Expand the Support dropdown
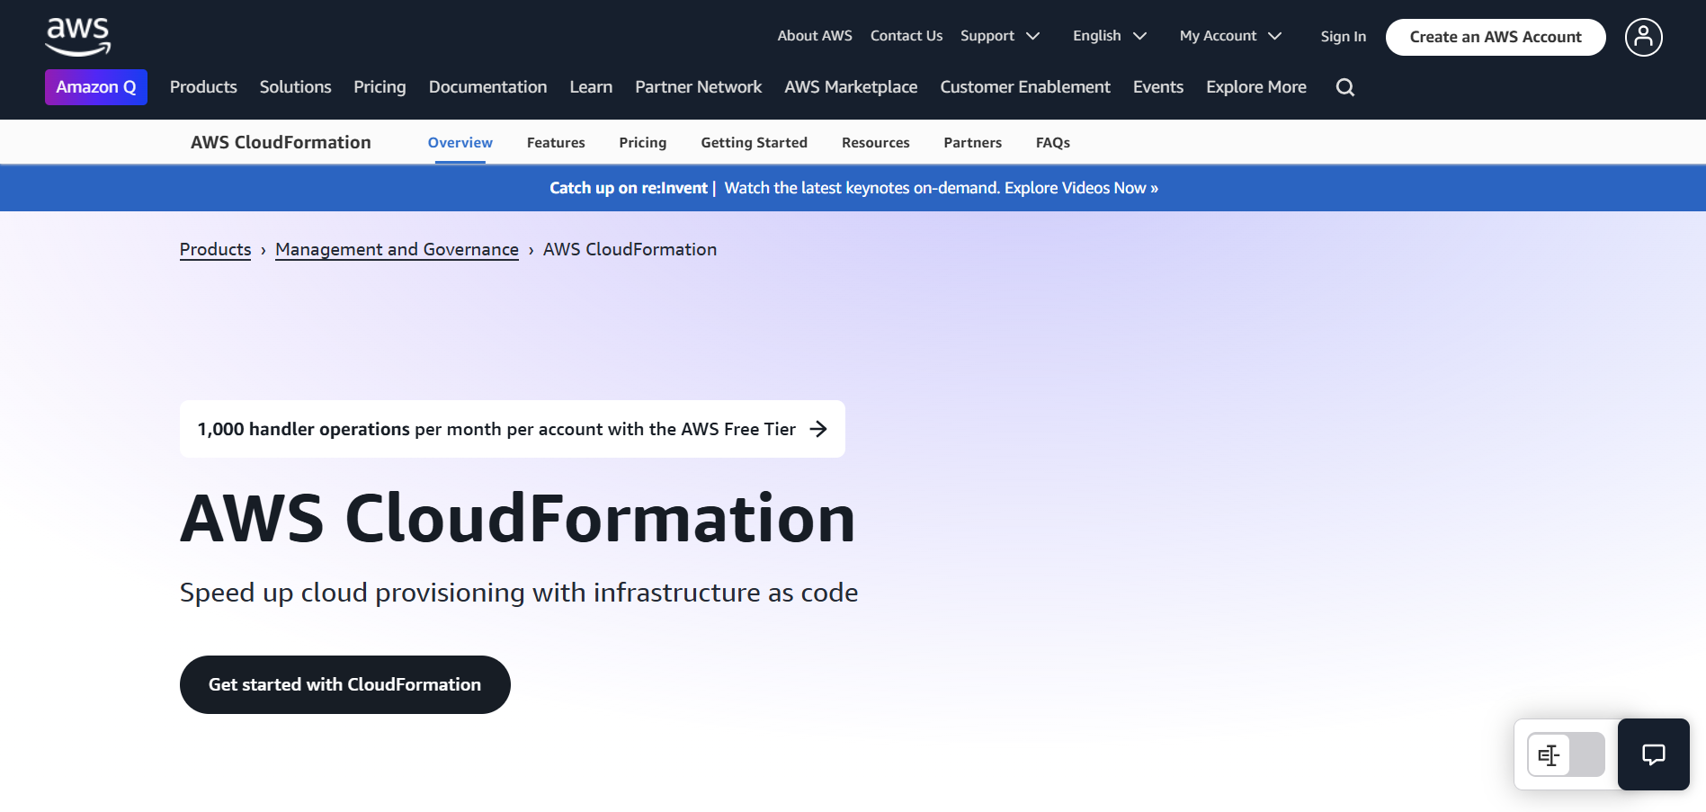The height and width of the screenshot is (812, 1706). point(1000,36)
